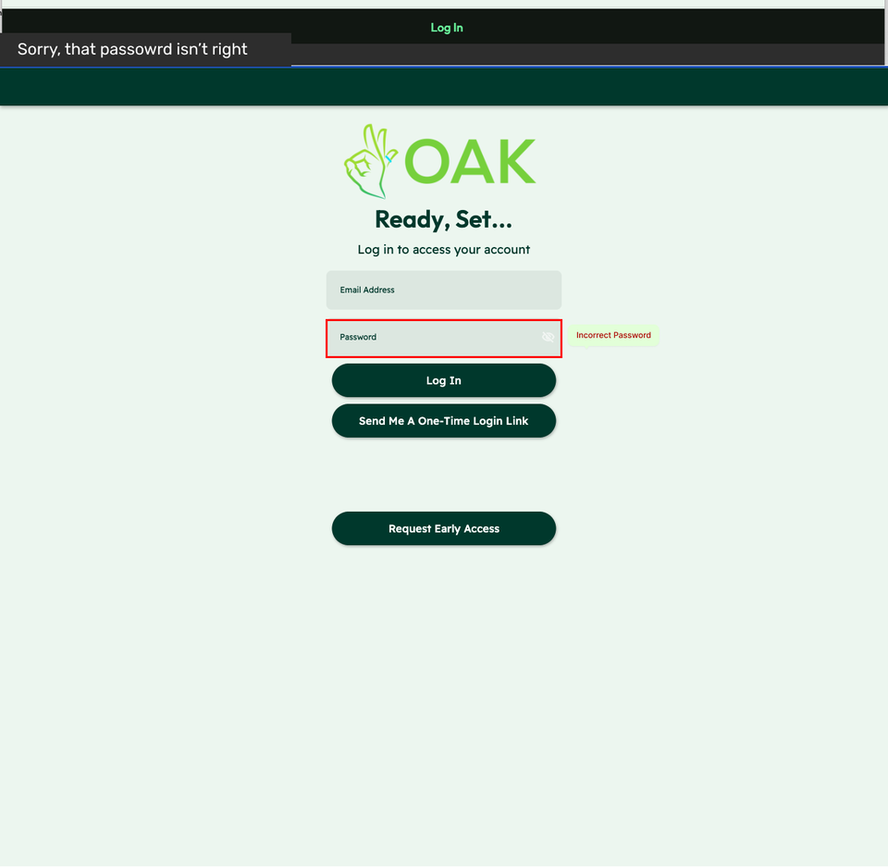888x867 pixels.
Task: Click the OAK hand logo
Action: click(x=371, y=162)
